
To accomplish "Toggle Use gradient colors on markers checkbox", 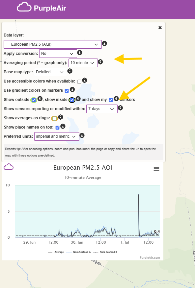I will pyautogui.click(x=67, y=91).
